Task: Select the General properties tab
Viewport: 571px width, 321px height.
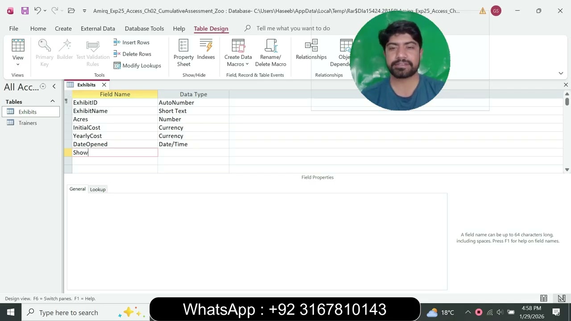Action: [78, 189]
